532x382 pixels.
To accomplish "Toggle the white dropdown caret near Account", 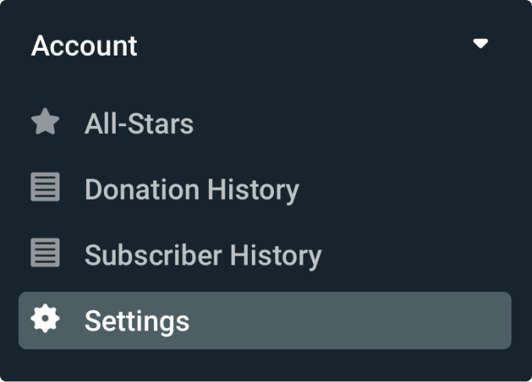I will click(x=480, y=44).
